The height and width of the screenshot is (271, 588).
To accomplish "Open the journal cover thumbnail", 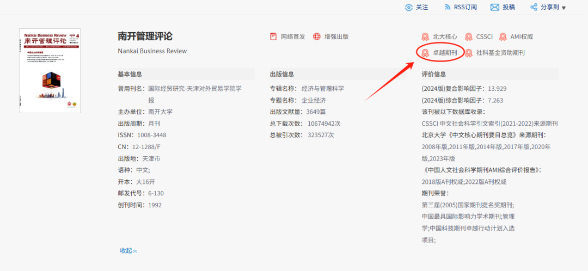I will tap(50, 70).
